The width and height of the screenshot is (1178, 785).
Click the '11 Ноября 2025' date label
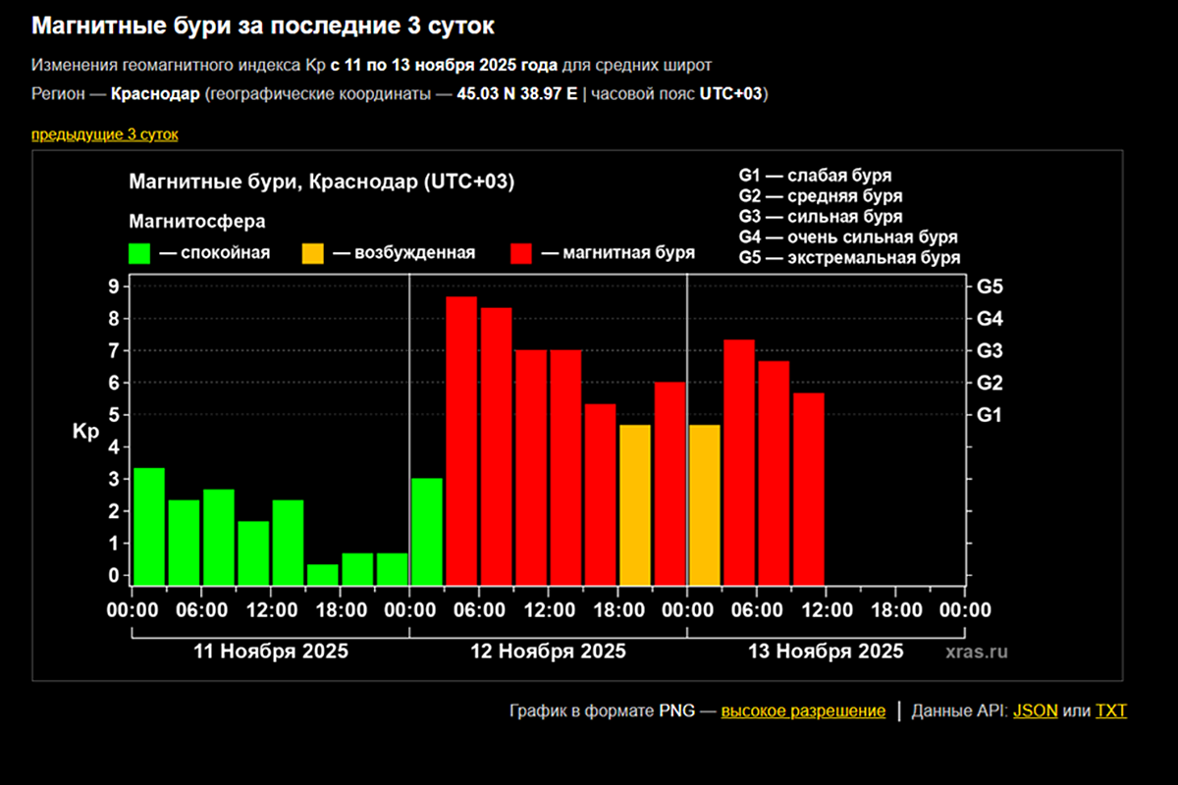(271, 652)
